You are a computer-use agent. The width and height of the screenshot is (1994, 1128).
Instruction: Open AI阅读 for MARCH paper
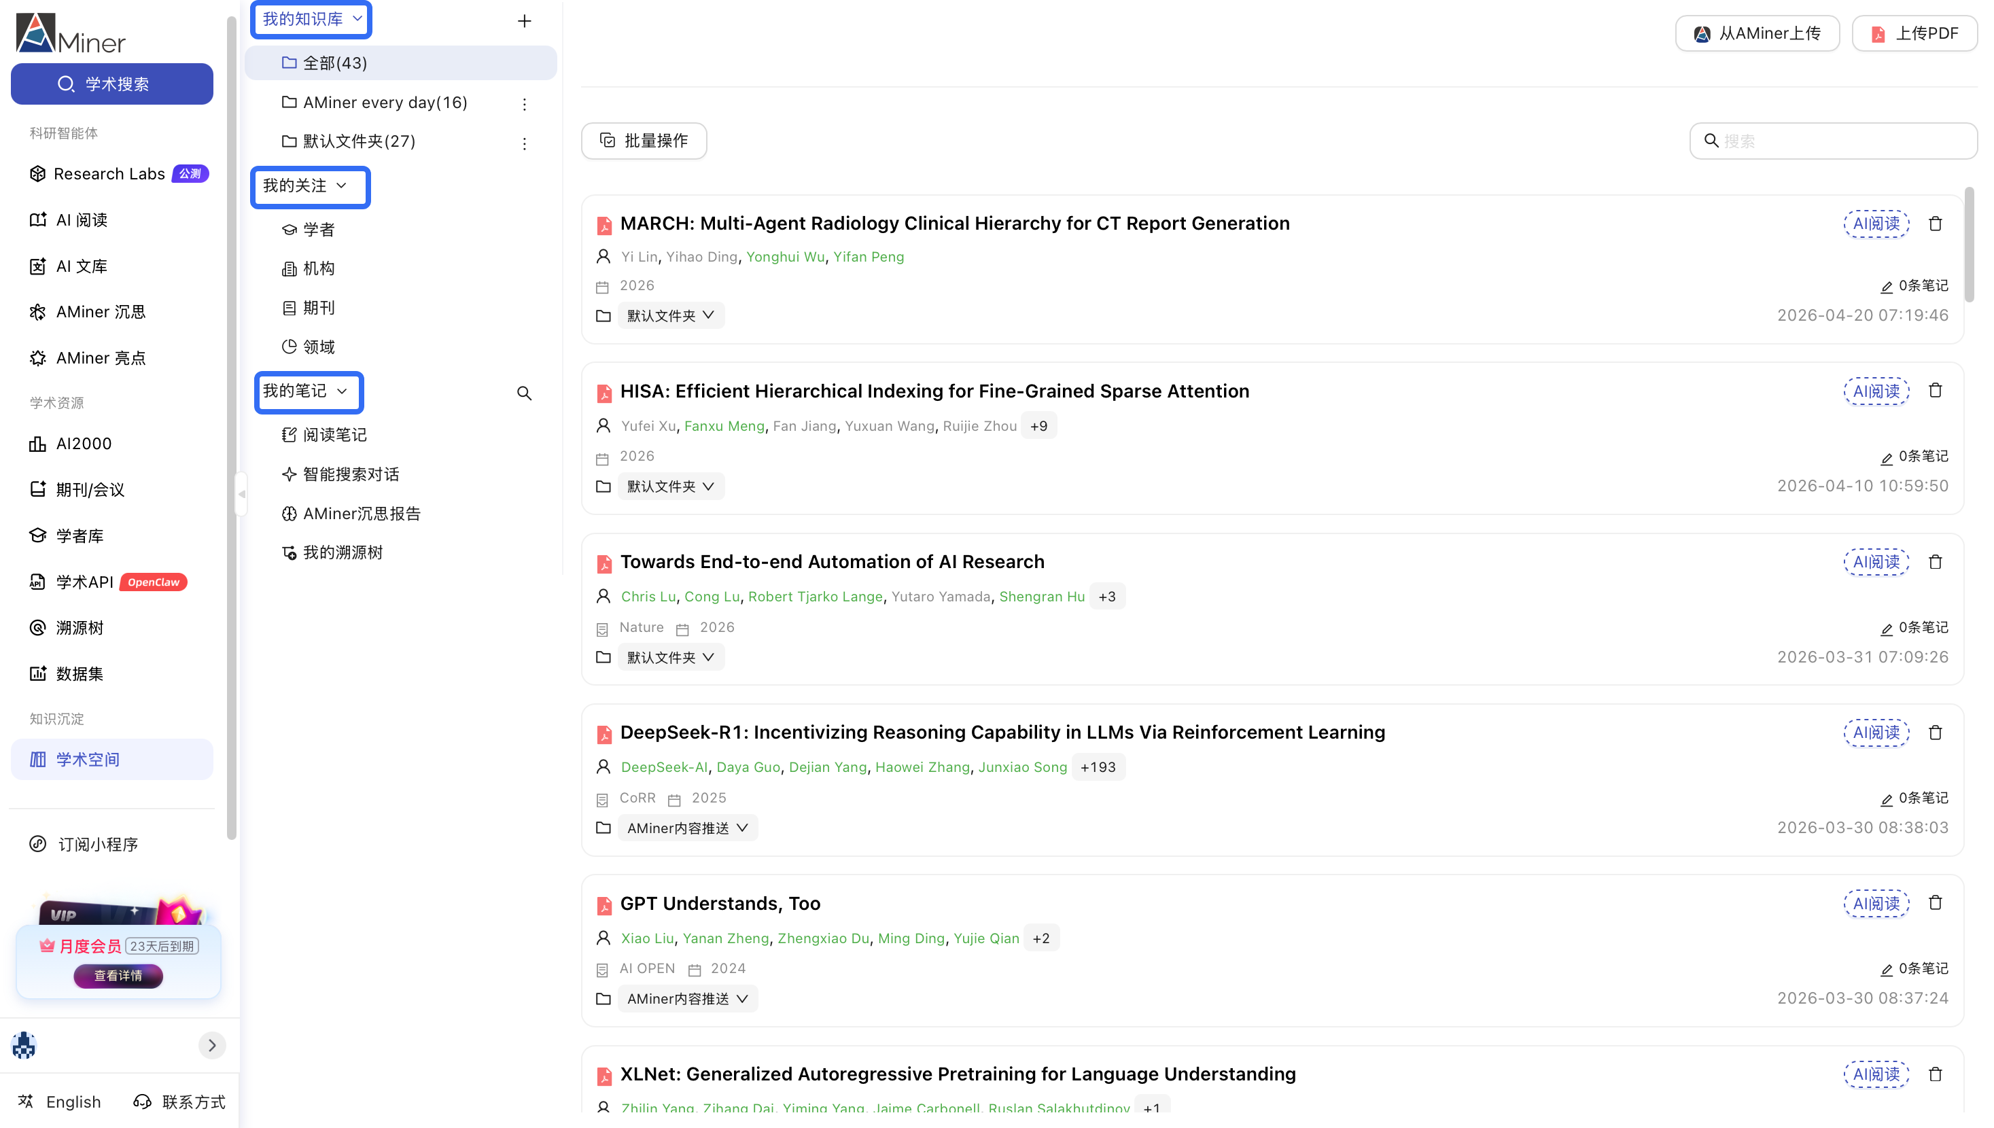1876,224
